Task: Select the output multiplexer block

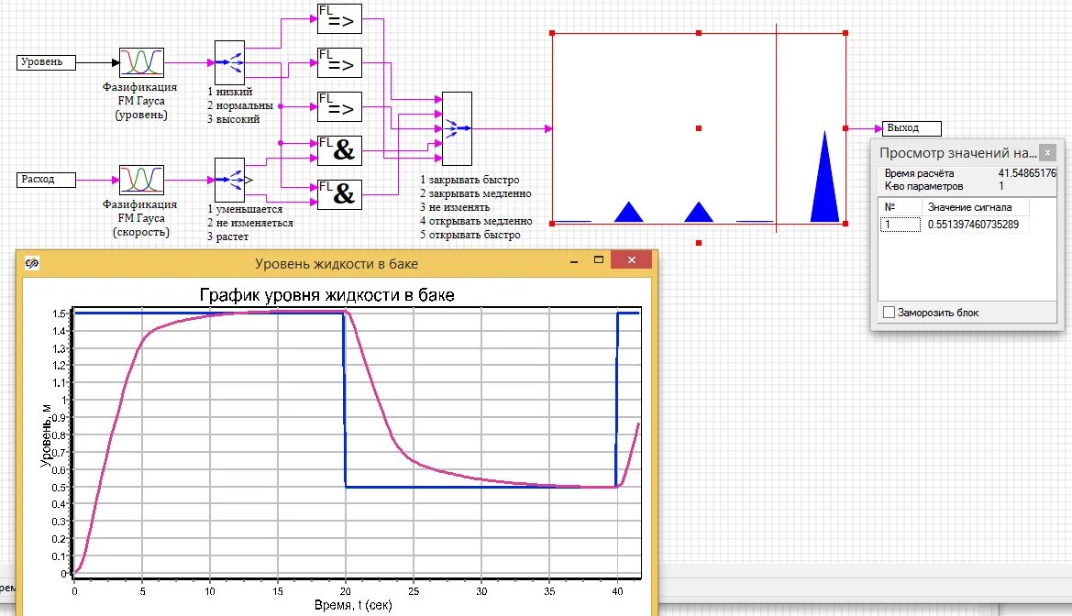Action: [x=457, y=128]
